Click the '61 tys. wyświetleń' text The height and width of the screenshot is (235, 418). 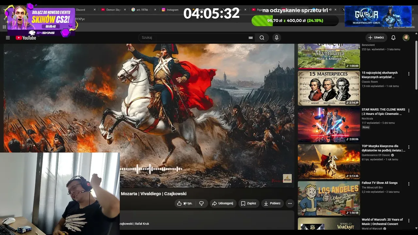[372, 160]
